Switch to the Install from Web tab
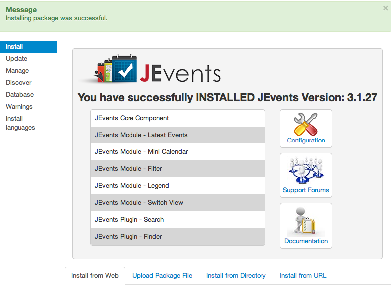 click(x=95, y=275)
